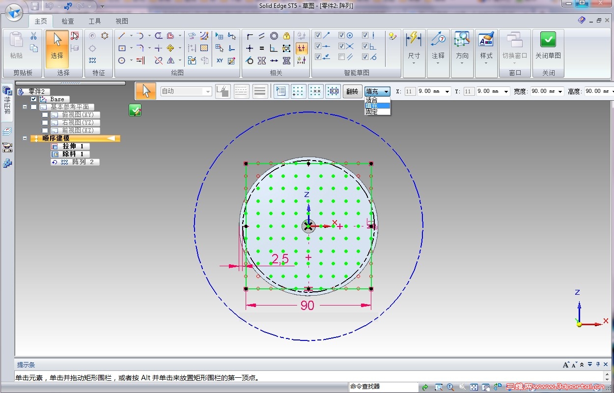Expand the 注释 annotation dropdown
Viewport: 614px width, 393px height.
[438, 63]
